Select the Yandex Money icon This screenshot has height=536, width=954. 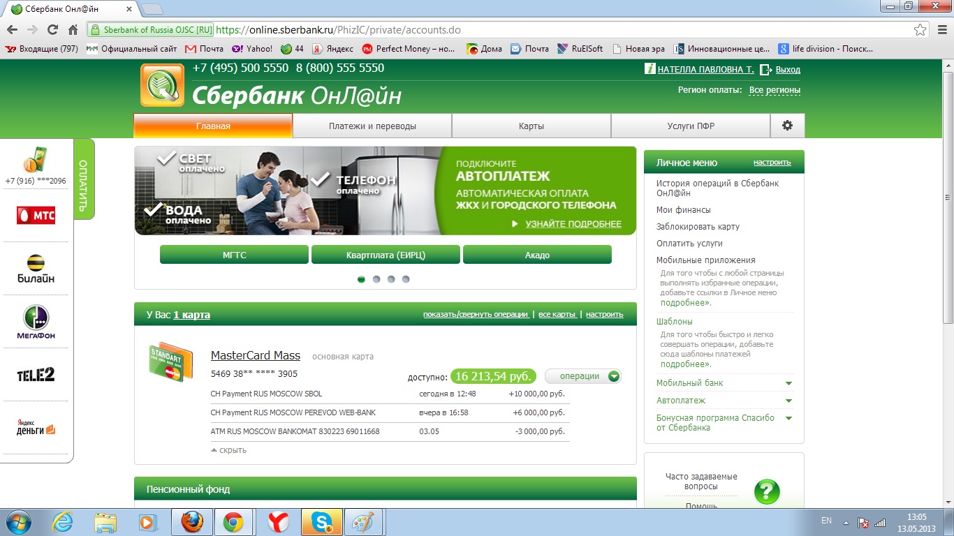(x=36, y=427)
